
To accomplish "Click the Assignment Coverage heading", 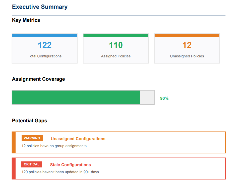I will 38,79.
